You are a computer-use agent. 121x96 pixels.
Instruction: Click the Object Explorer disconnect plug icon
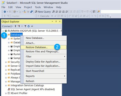coord(19,26)
